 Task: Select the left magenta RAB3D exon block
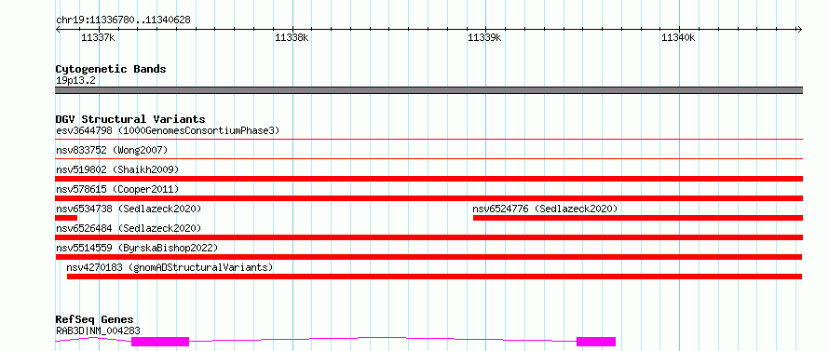tap(160, 342)
